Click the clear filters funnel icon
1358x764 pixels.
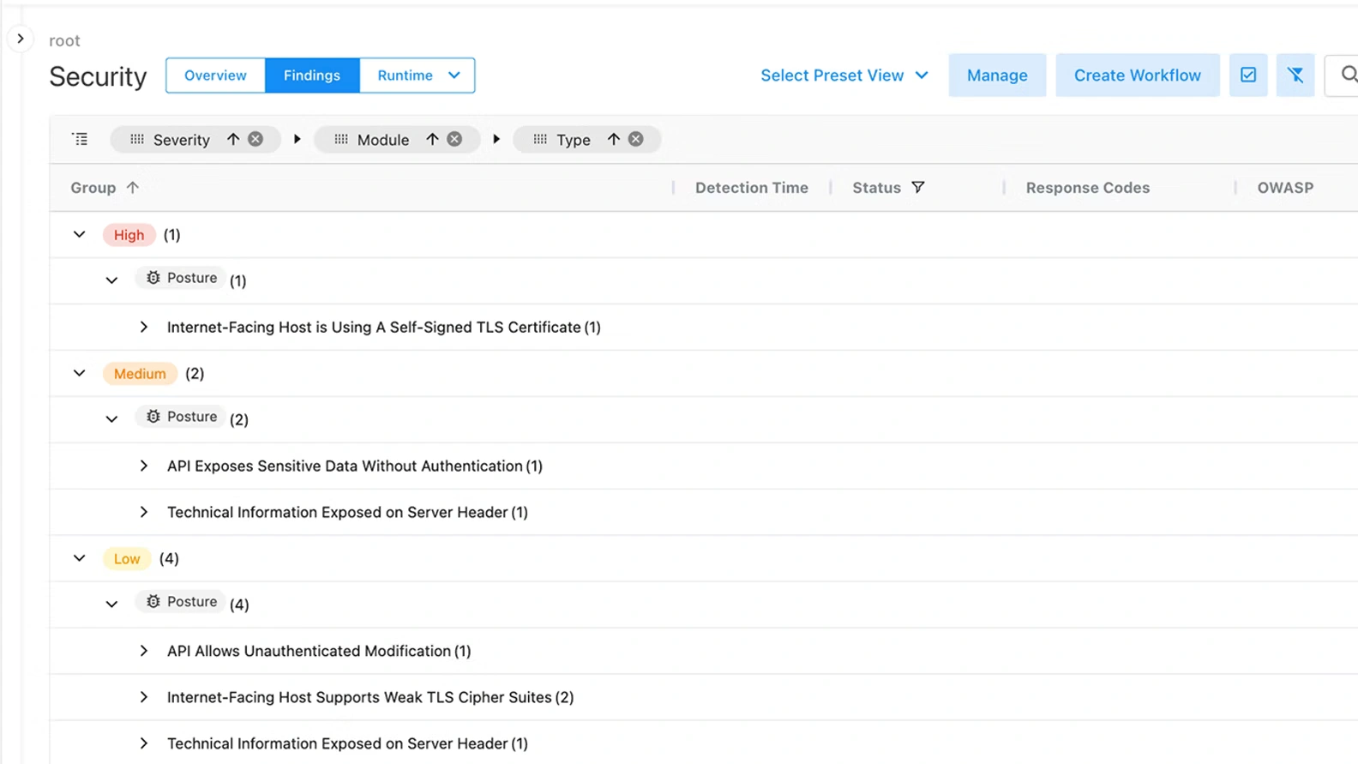[1295, 75]
